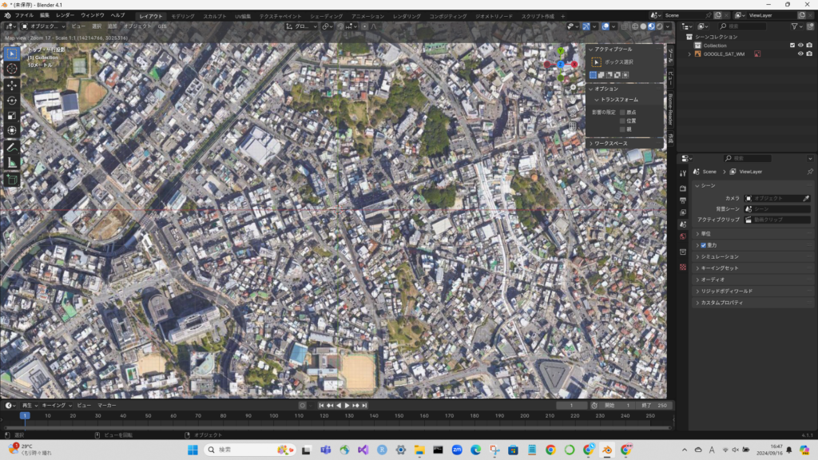Select the Move tool in the viewport toolbar
The image size is (818, 460).
(x=12, y=85)
